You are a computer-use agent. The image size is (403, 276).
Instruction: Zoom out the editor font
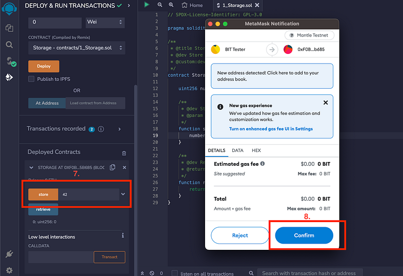[x=160, y=5]
